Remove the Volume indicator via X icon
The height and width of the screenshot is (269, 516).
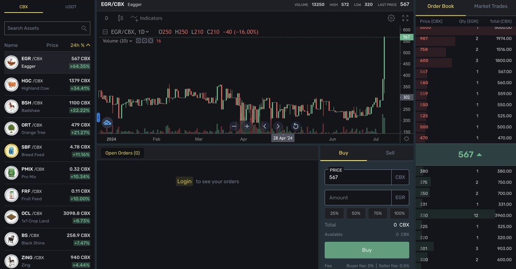coord(150,41)
